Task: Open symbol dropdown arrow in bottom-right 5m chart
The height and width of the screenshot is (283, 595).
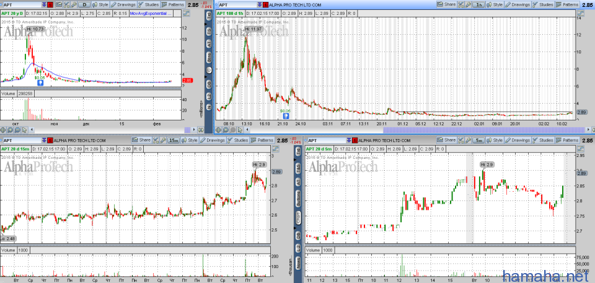Action: click(349, 140)
